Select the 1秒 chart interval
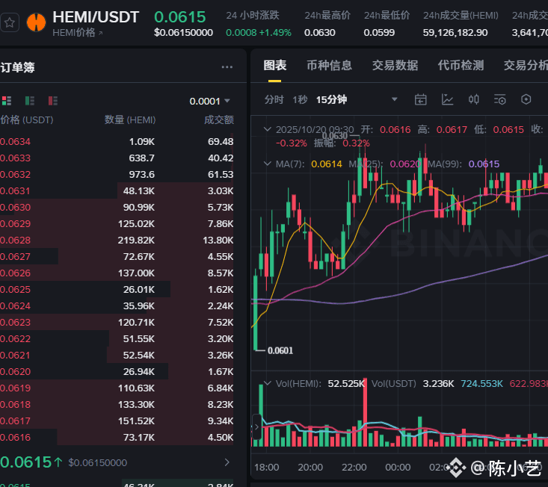 tap(300, 100)
